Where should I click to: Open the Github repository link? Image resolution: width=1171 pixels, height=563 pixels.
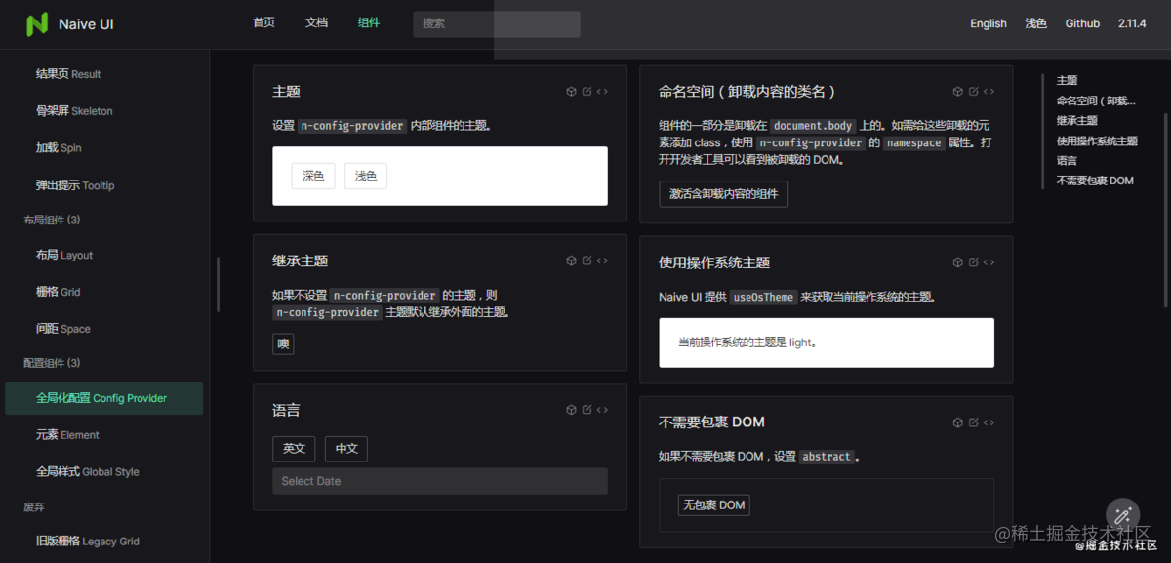point(1082,23)
